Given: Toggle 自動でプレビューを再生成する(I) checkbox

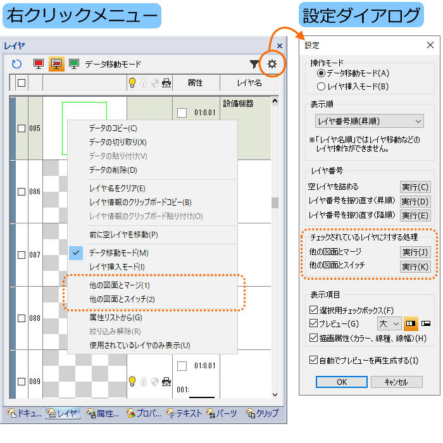Looking at the screenshot, I should 313,360.
